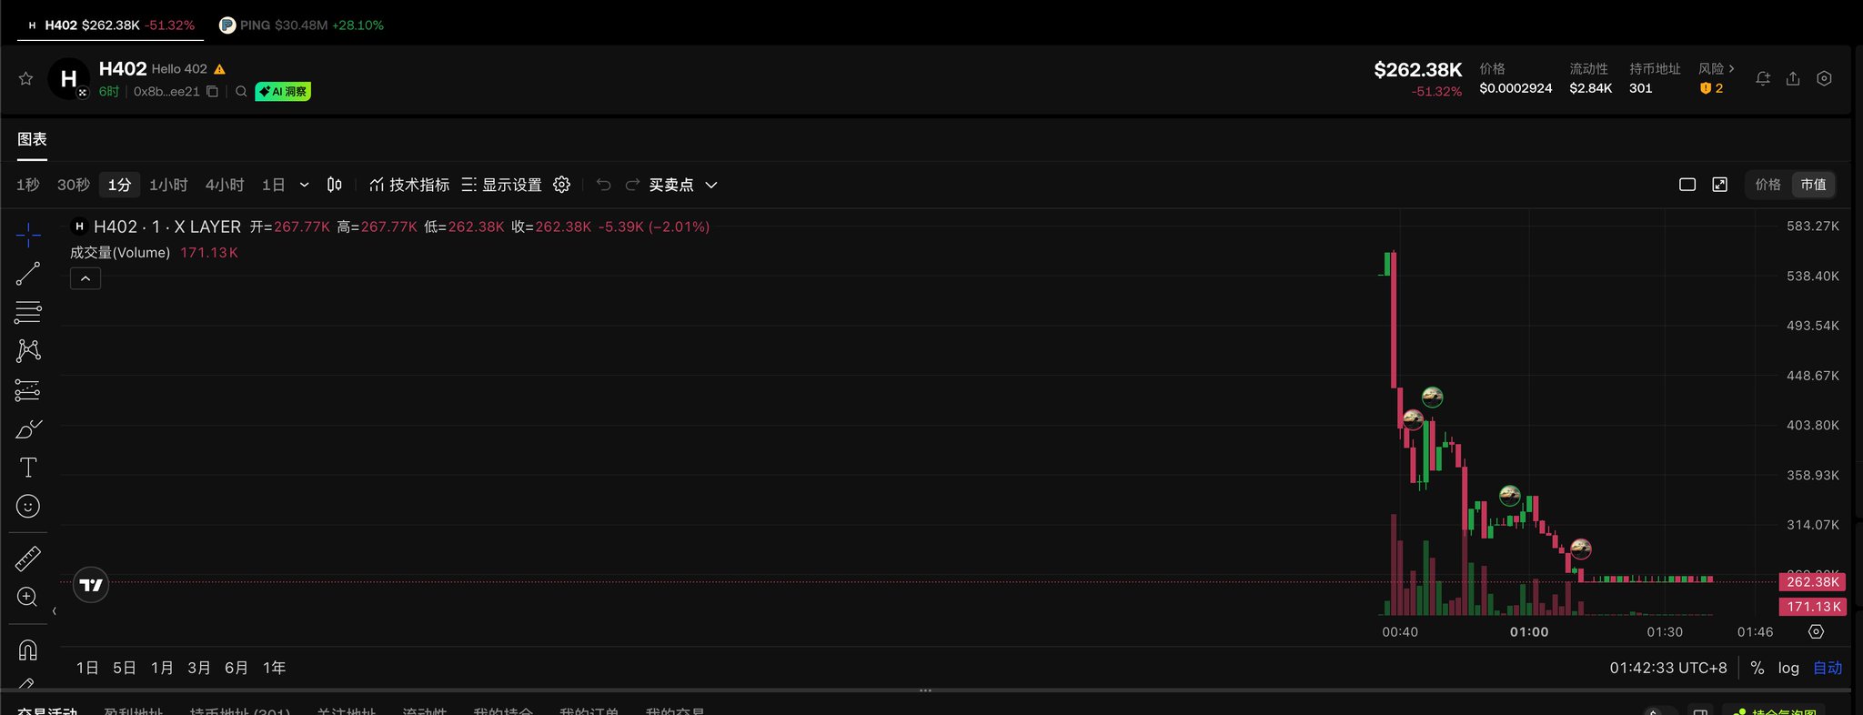Image resolution: width=1863 pixels, height=715 pixels.
Task: Open the emoji sticker tool
Action: point(28,507)
